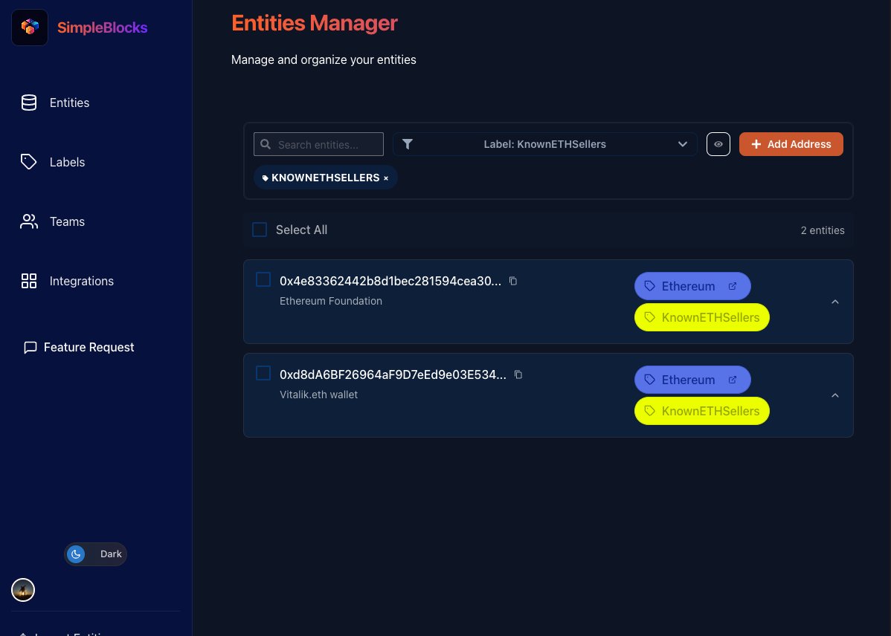The image size is (891, 636).
Task: Toggle the Select All checkbox
Action: [260, 230]
